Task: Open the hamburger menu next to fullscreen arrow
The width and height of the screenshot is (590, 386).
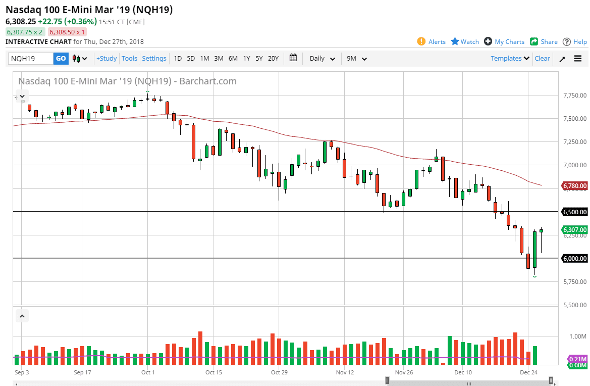Action: tap(578, 59)
